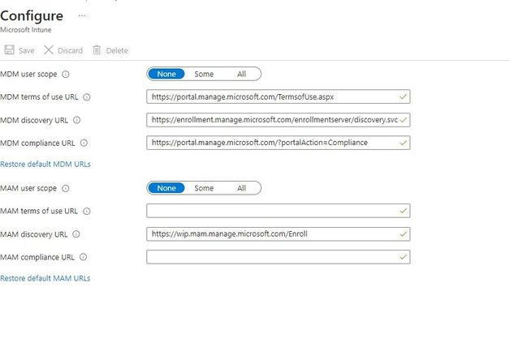Show info for MDM terms of use URL
Screen dimensions: 510x347
point(87,97)
